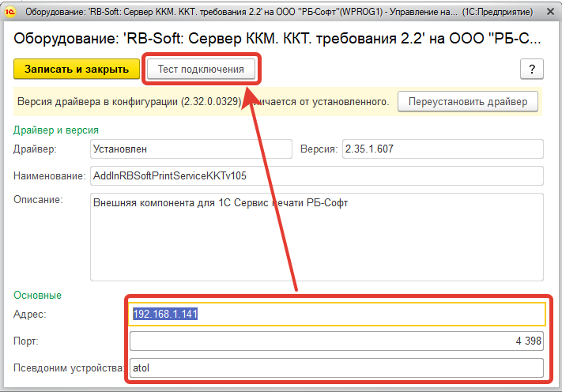
Task: Click 'Переустановить драйвер' button
Action: click(468, 101)
